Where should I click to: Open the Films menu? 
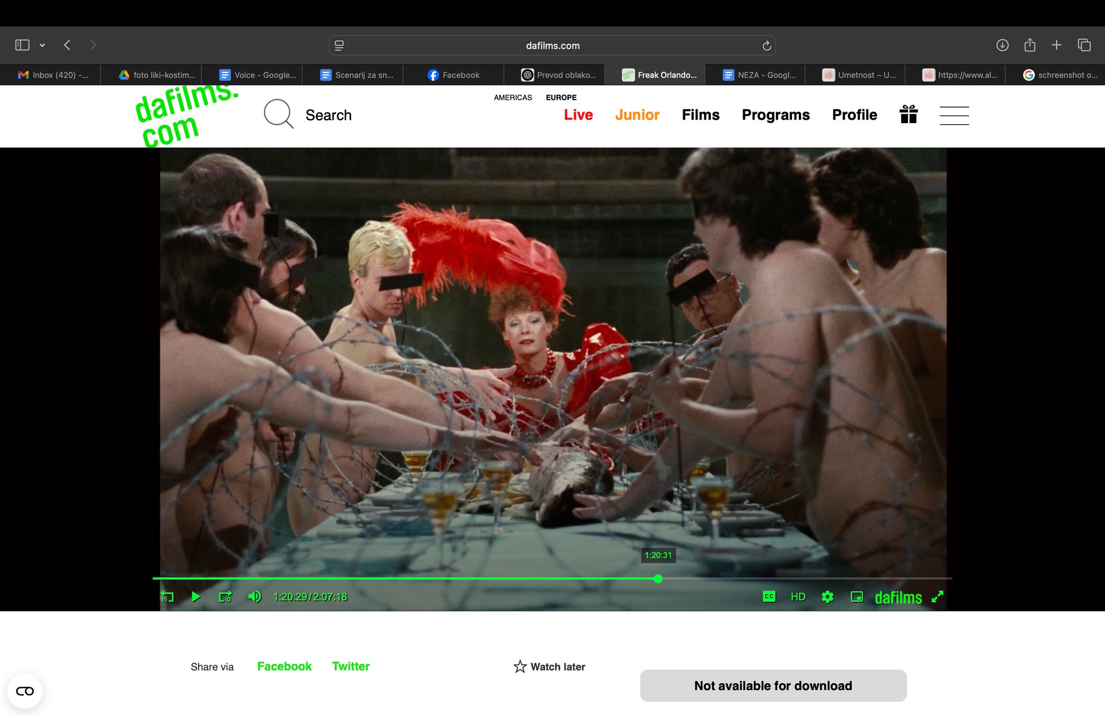(x=700, y=114)
